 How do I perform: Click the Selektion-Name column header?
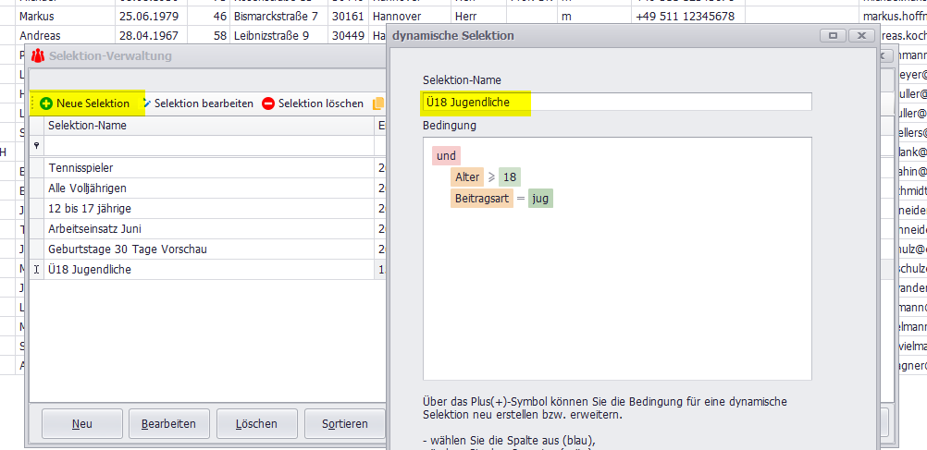88,126
